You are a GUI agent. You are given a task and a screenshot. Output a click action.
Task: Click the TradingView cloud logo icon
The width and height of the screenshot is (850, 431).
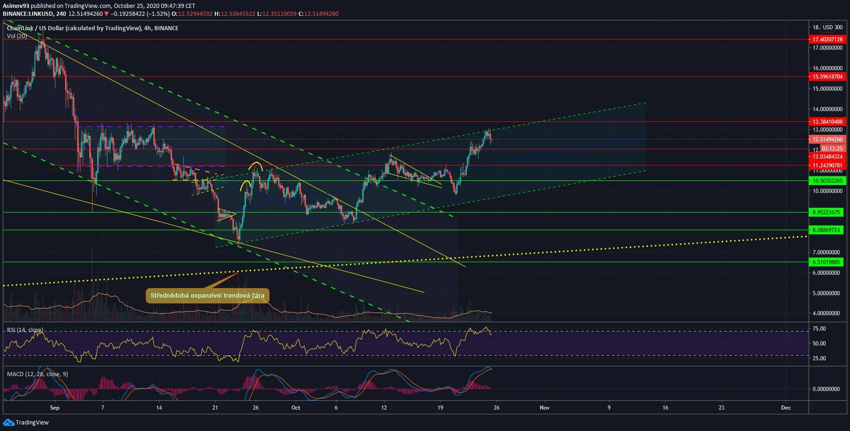tap(8, 422)
